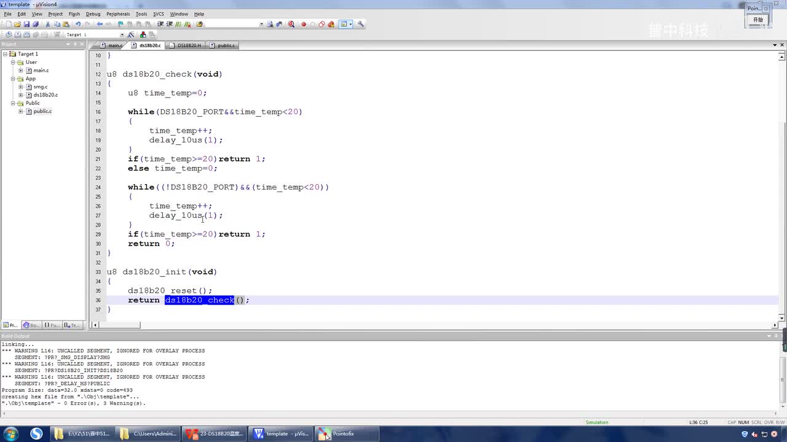Open the E:\YZ\51 folder taskbar item
Image resolution: width=787 pixels, height=442 pixels.
[x=82, y=434]
